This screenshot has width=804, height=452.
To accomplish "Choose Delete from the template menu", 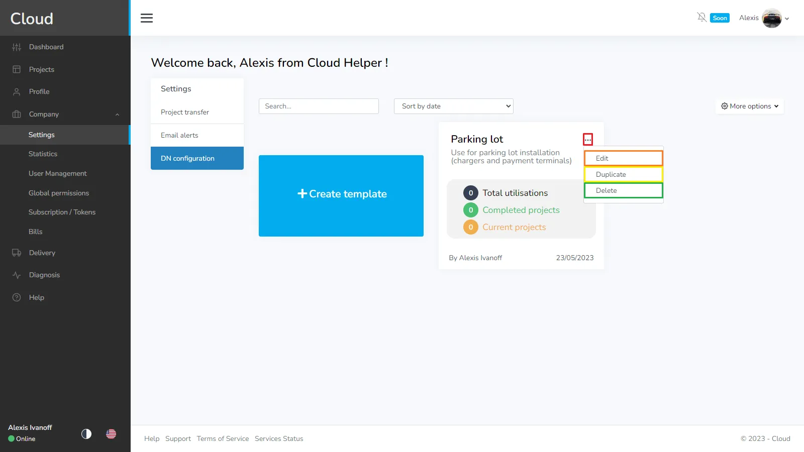I will (623, 190).
